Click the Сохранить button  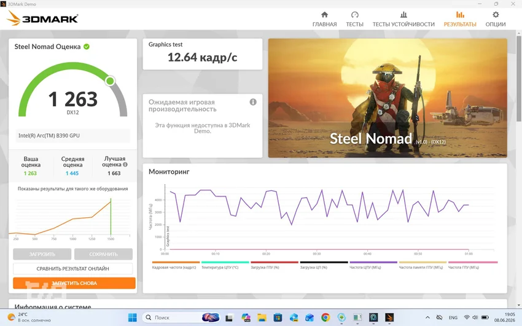coord(103,254)
